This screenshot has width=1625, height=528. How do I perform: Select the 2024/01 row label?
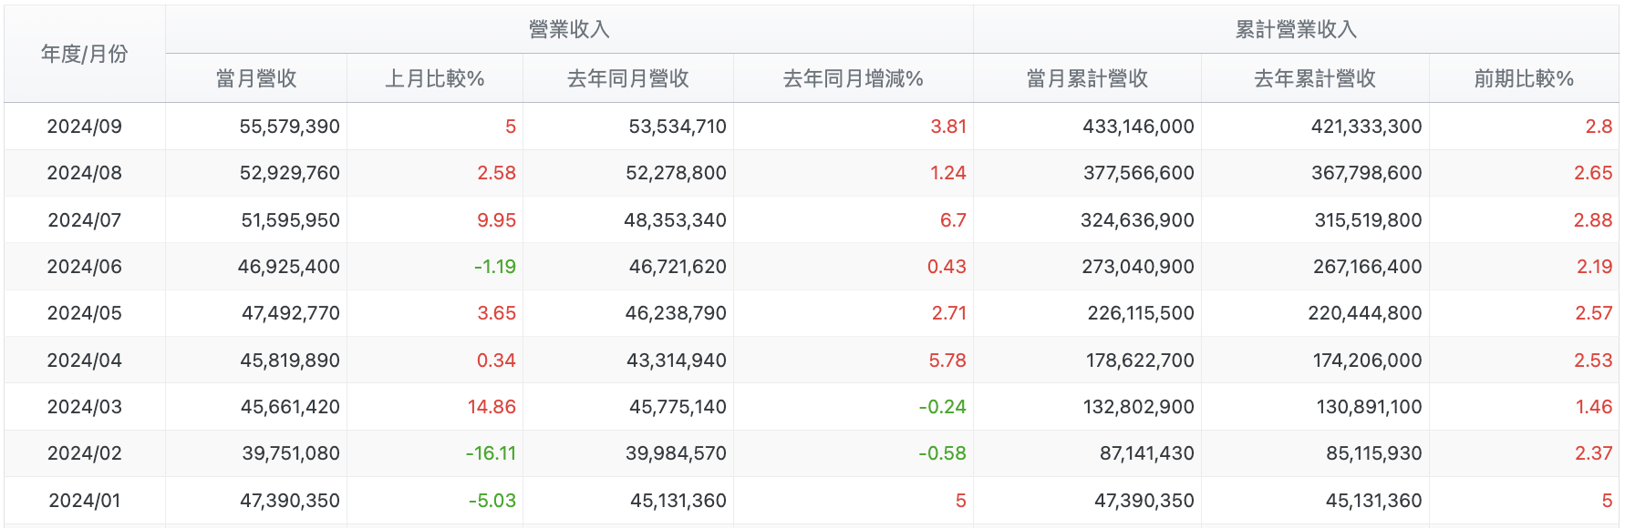(x=84, y=501)
